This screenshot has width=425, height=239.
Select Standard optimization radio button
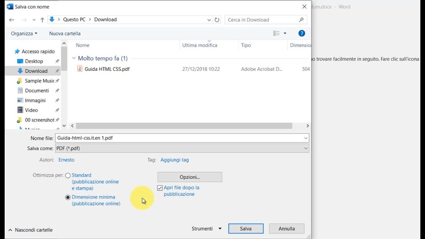pos(68,176)
